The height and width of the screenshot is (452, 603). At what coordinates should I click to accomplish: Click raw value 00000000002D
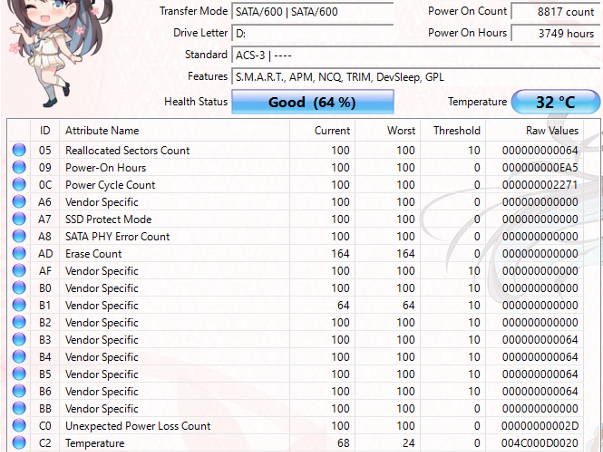point(540,426)
